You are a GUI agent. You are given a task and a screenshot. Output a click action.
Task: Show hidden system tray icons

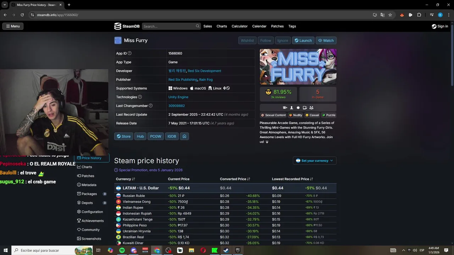tap(404, 250)
